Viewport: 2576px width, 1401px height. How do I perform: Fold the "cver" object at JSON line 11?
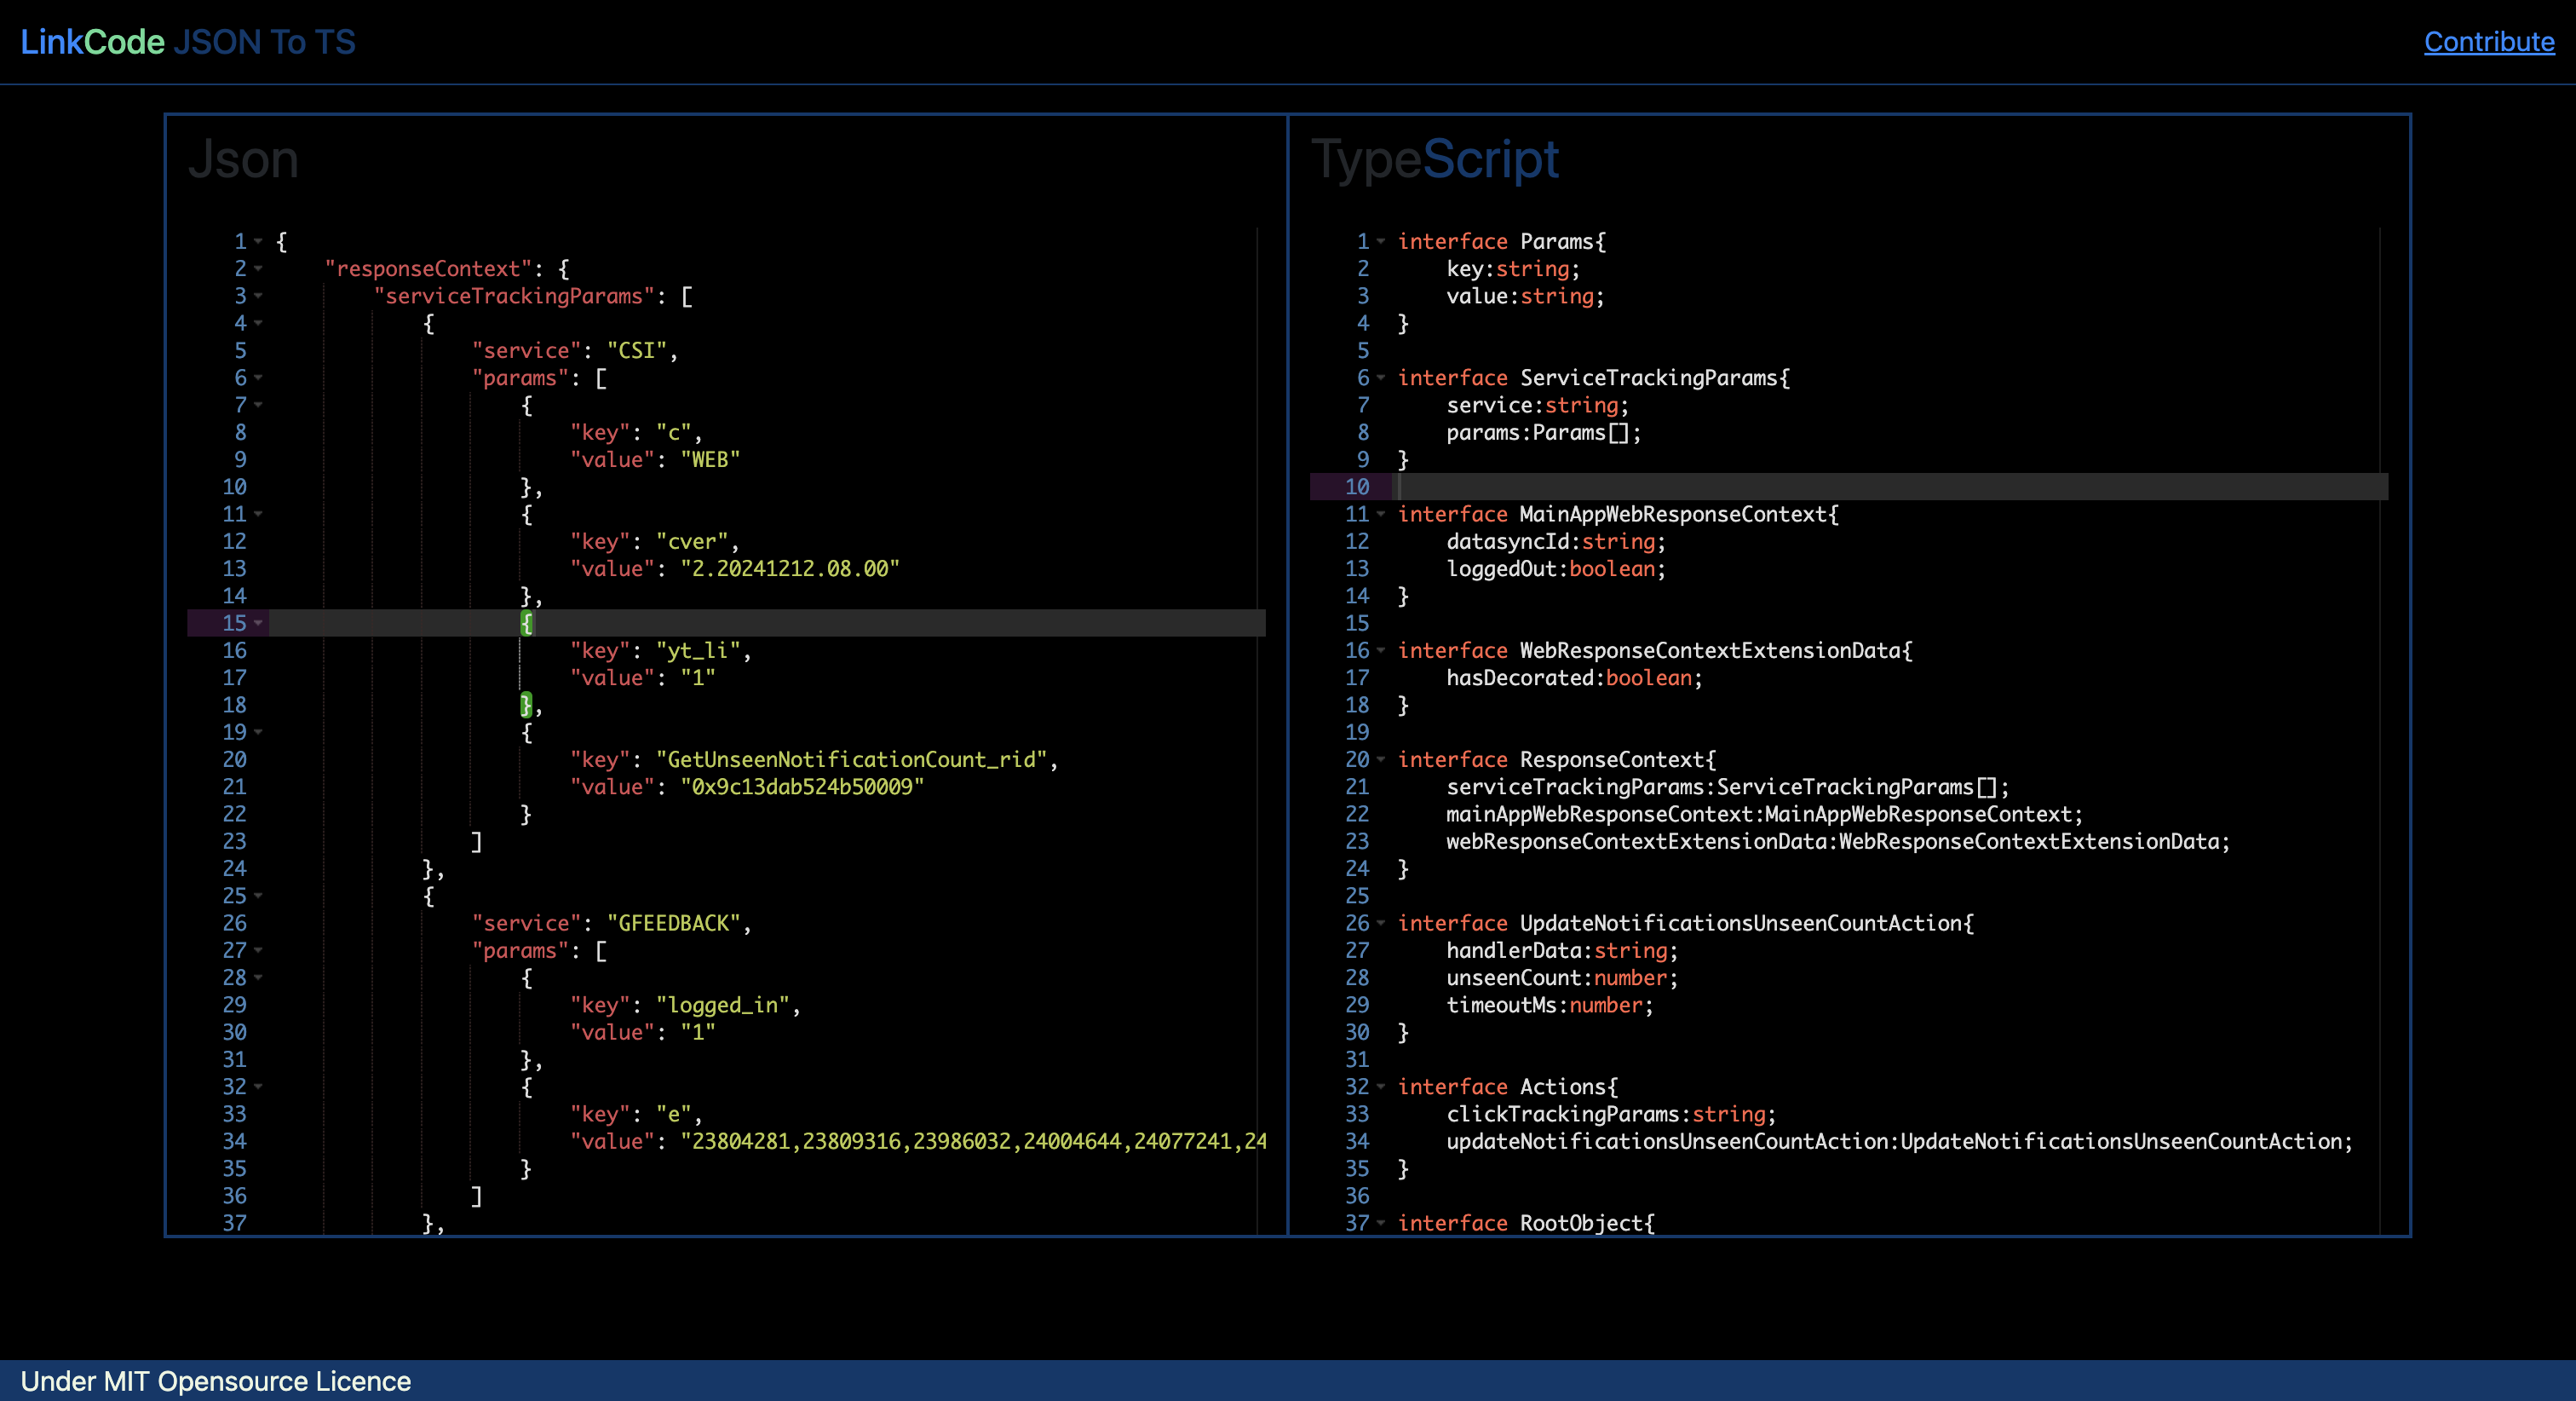coord(259,515)
